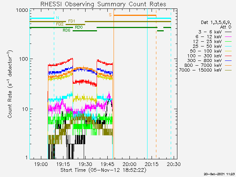Select the '6 - 12 keV' legend label
The image size is (236, 177).
209,37
